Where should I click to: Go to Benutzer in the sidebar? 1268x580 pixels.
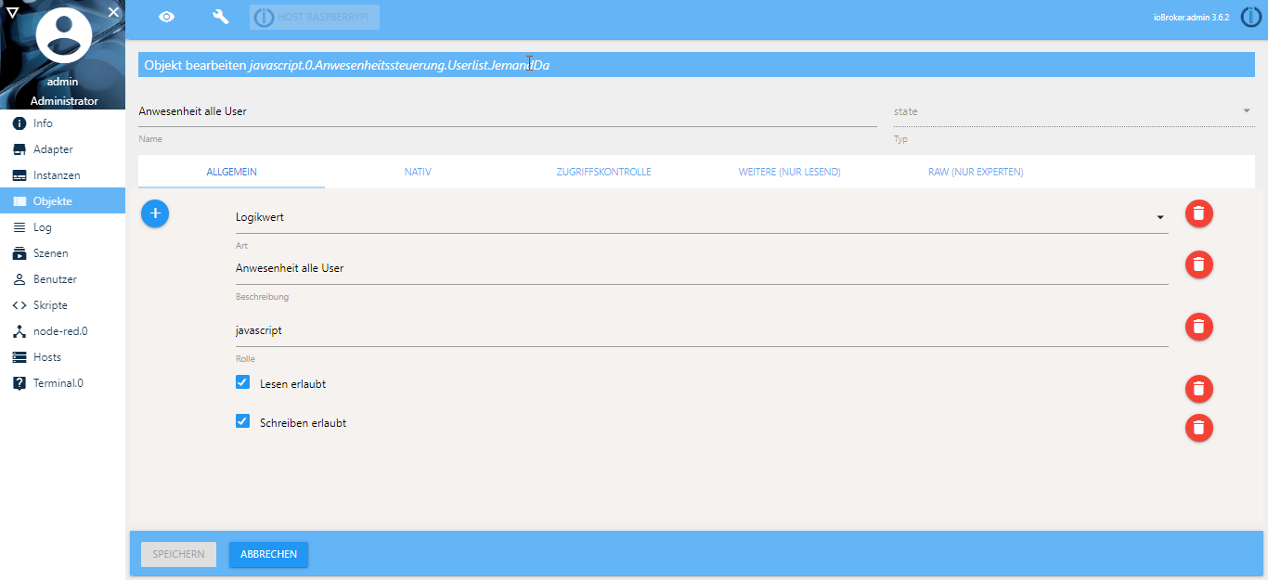[62, 279]
